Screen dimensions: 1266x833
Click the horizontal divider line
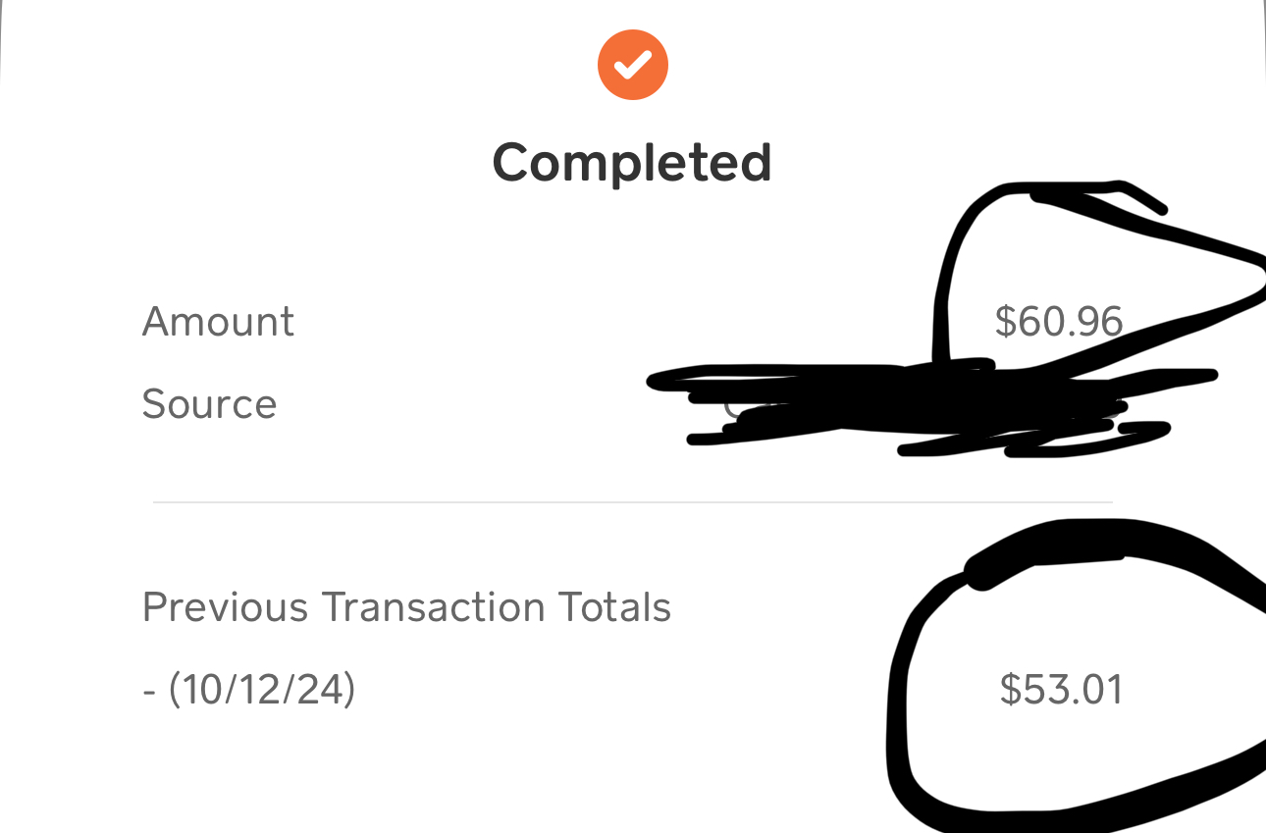(x=632, y=502)
